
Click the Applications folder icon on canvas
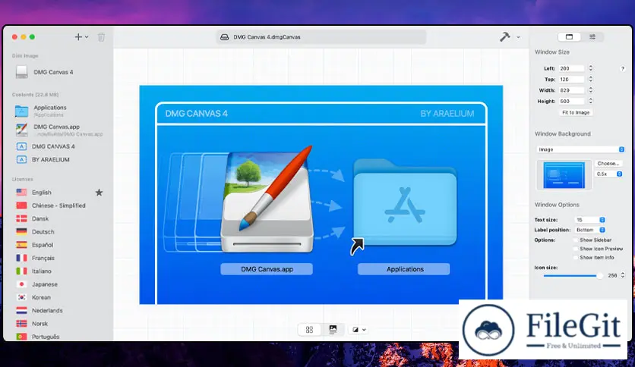click(405, 202)
